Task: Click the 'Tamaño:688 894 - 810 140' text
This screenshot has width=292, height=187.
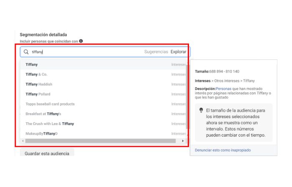Action: coord(217,71)
